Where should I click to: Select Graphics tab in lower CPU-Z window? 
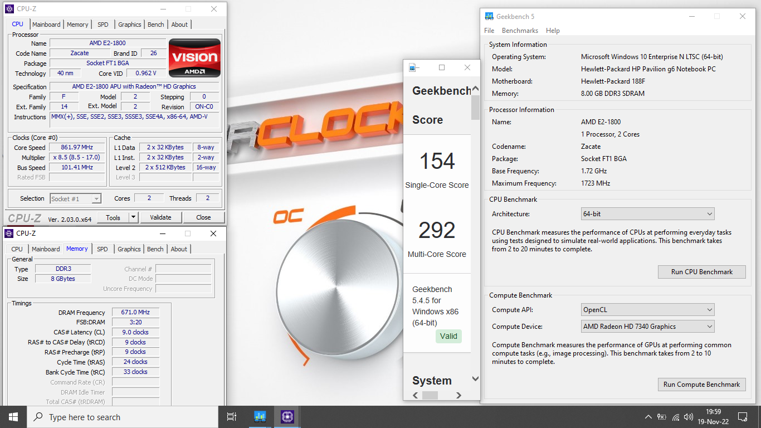click(x=129, y=249)
